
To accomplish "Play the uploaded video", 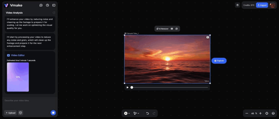I will (128, 87).
